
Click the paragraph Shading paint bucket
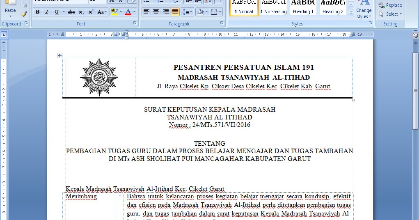200,12
